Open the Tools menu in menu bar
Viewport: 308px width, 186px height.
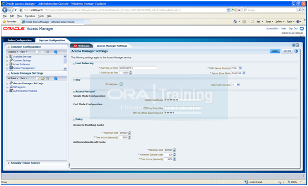[41, 16]
